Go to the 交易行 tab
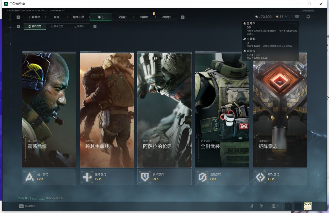This screenshot has width=329, height=213. click(x=122, y=17)
